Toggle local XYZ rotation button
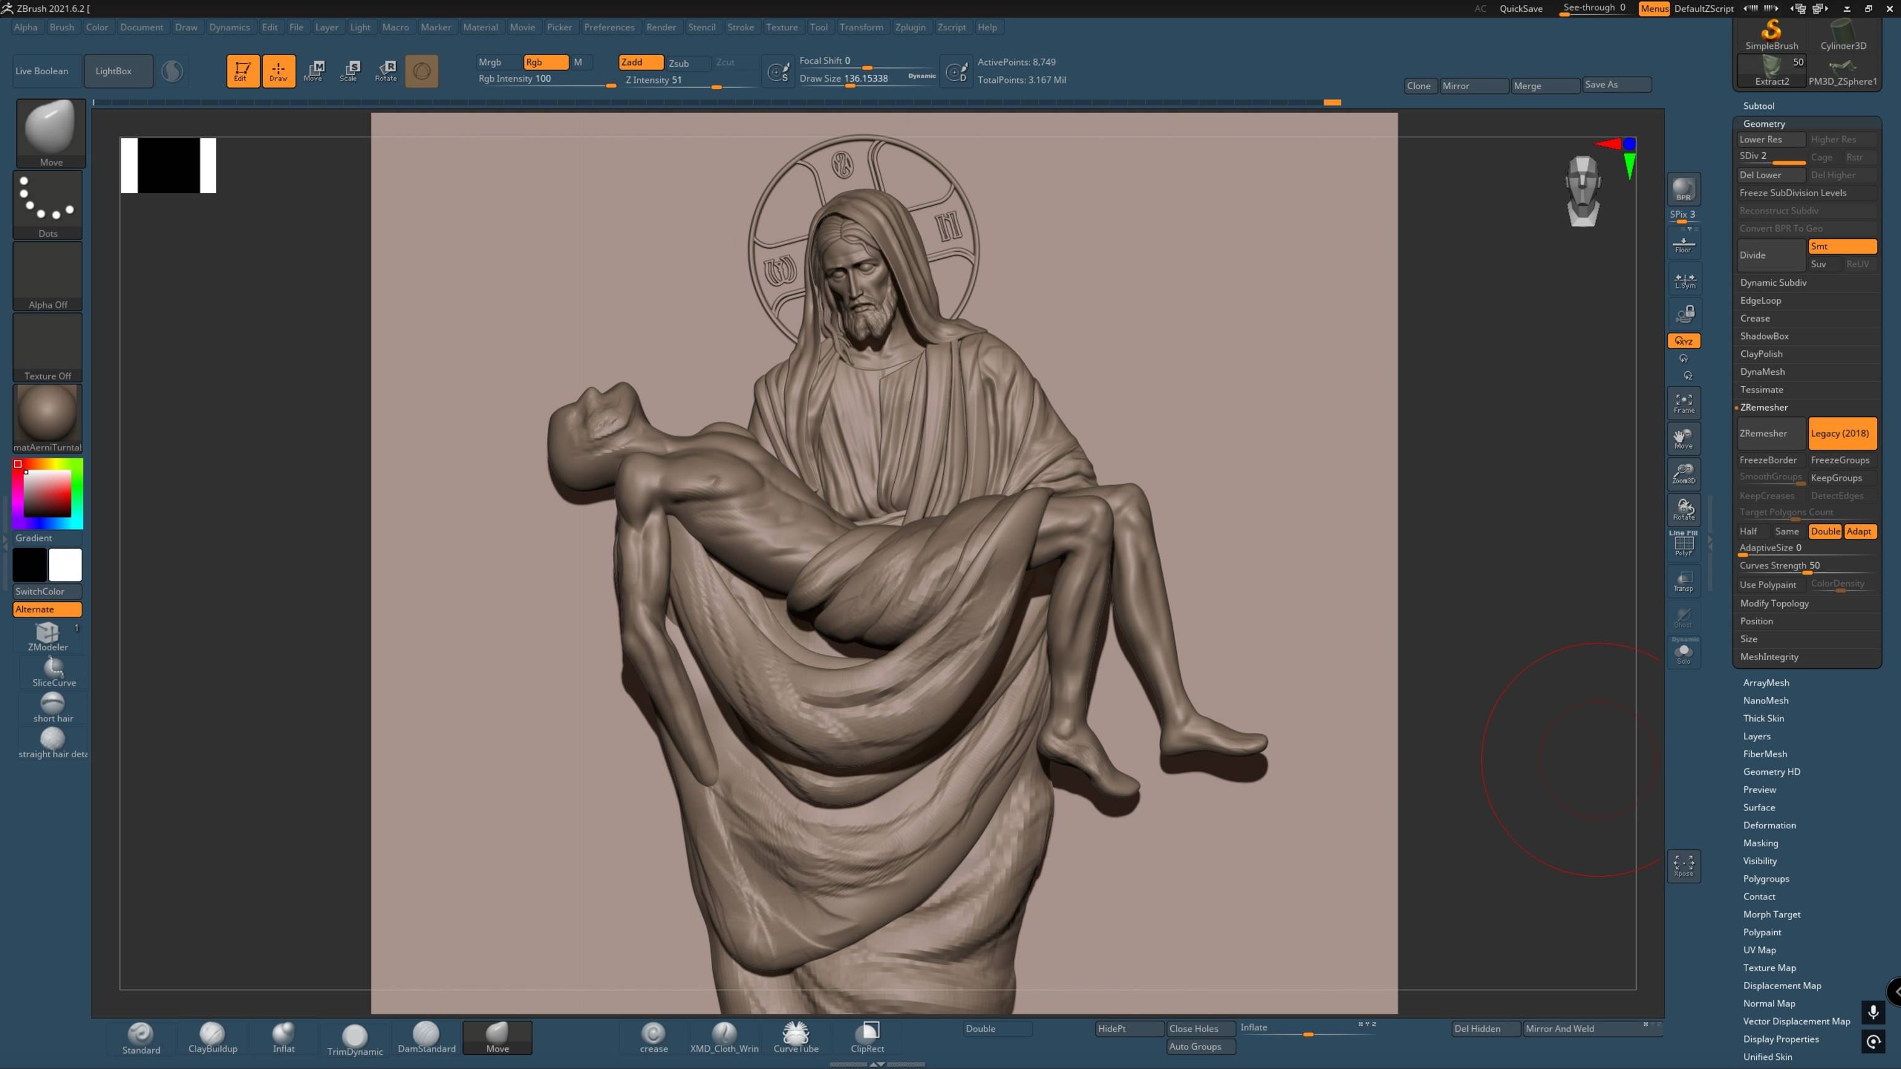Image resolution: width=1901 pixels, height=1069 pixels. click(1683, 341)
